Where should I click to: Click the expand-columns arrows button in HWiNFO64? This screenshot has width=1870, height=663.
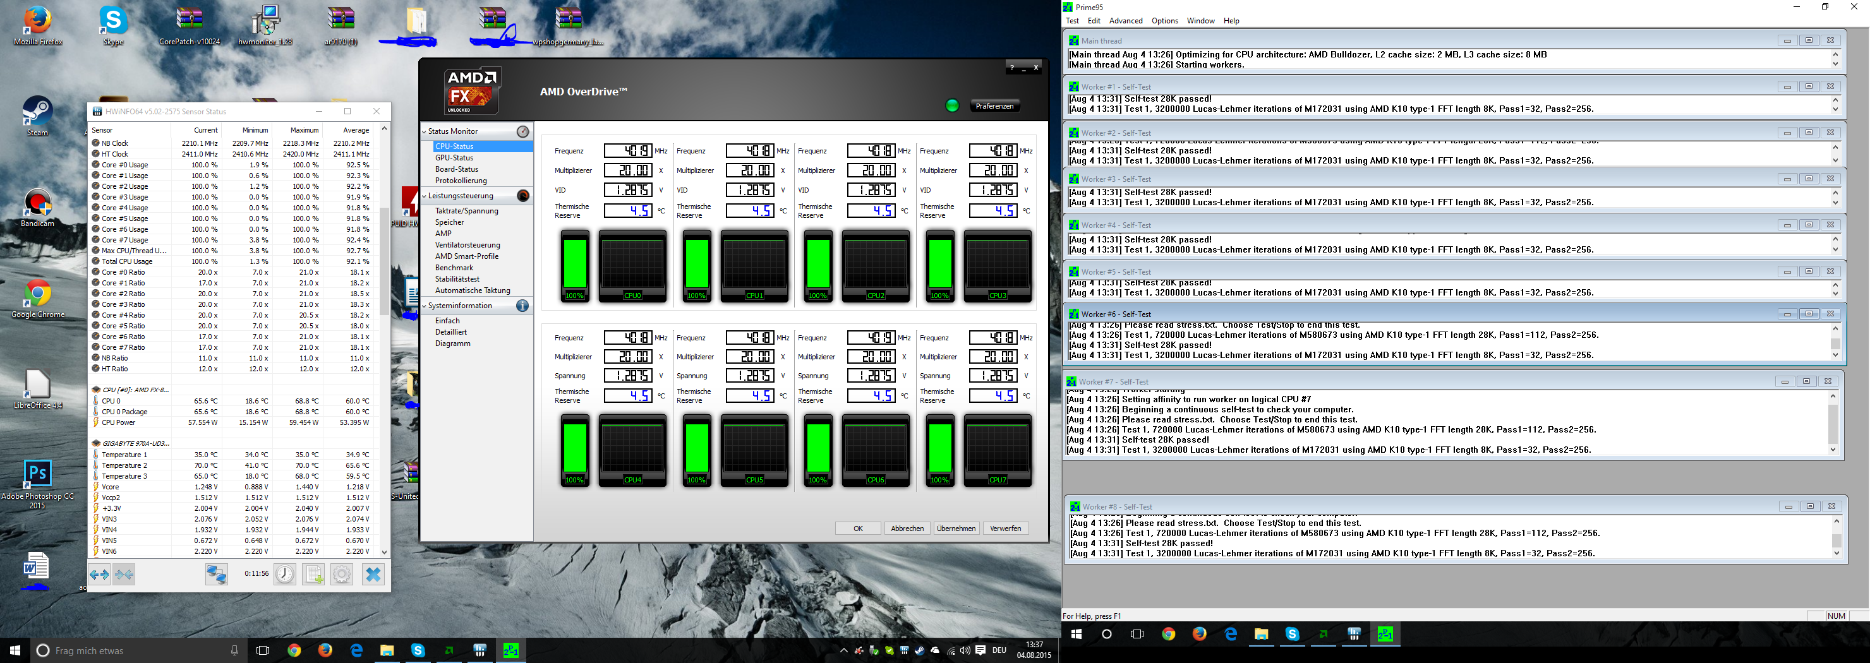pos(99,575)
